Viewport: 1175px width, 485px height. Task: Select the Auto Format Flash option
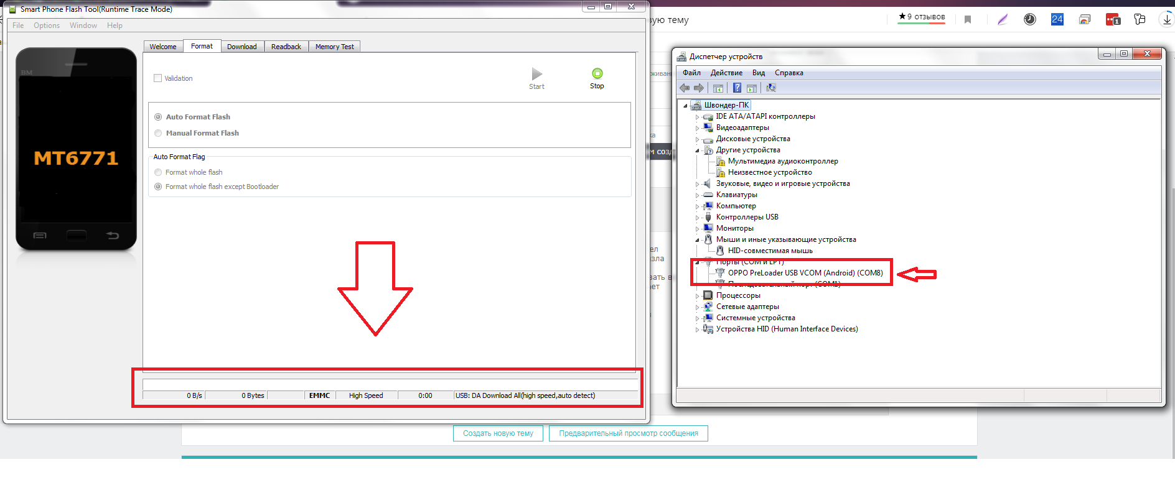(159, 117)
